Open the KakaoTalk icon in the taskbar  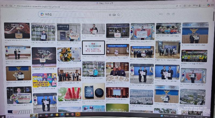78,114
